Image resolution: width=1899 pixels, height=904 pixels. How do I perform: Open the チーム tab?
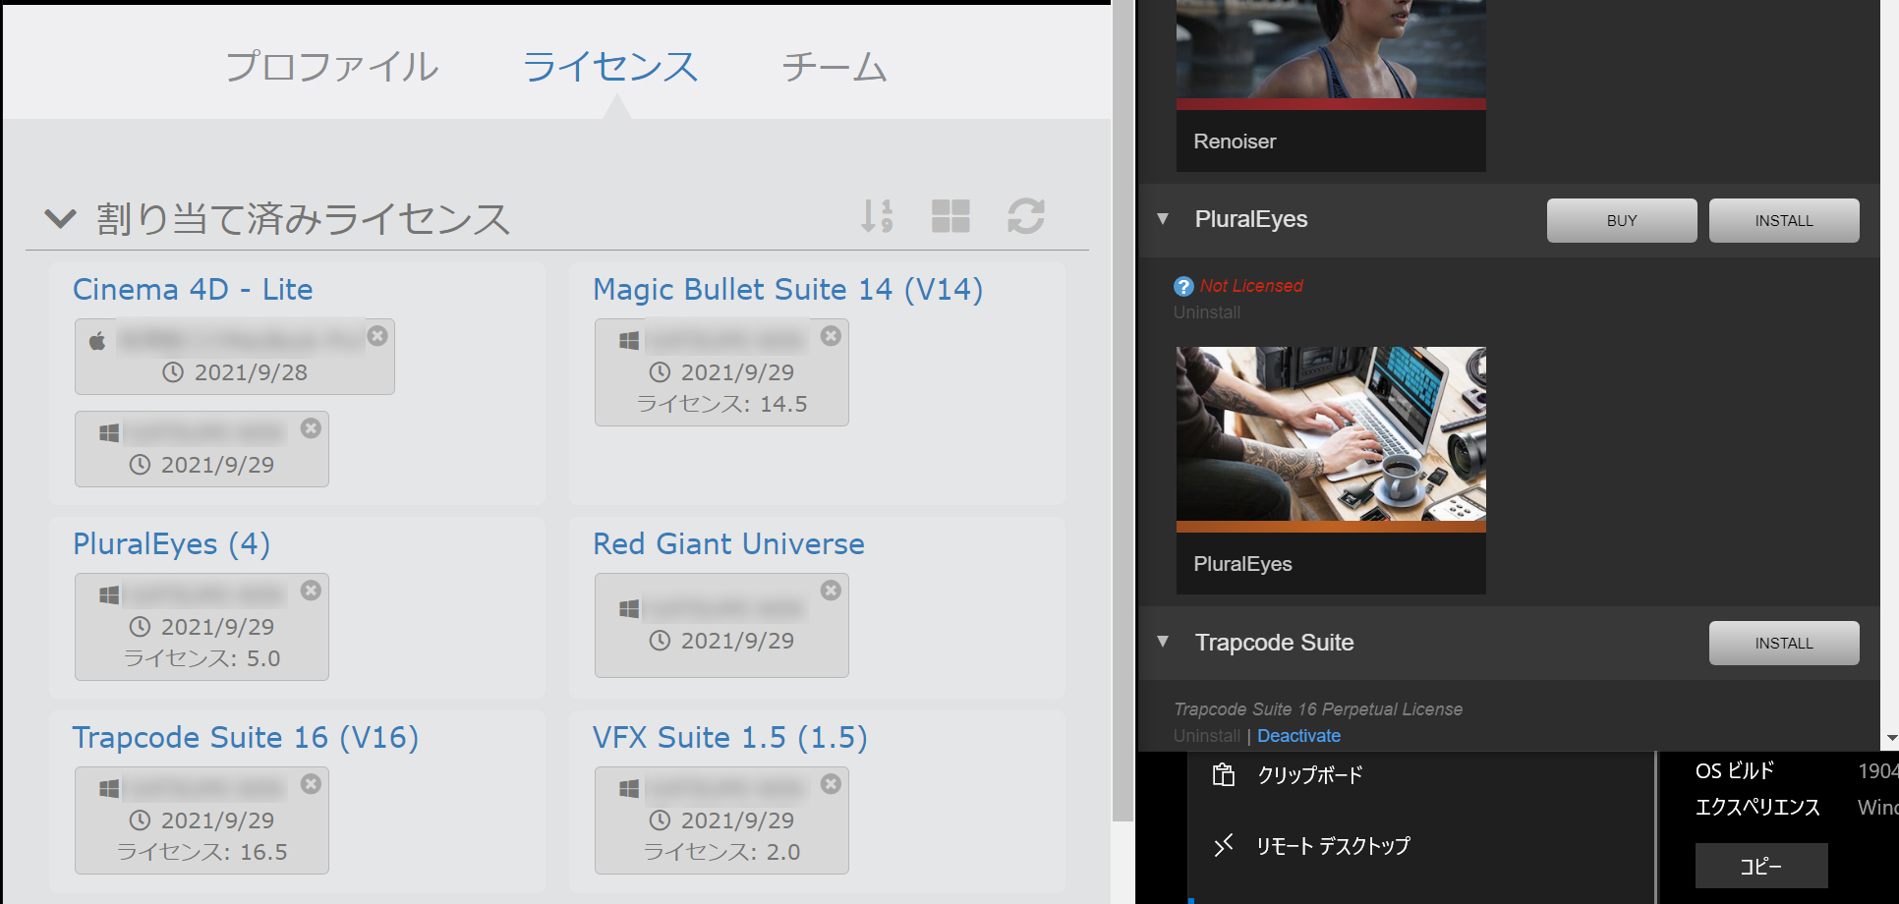tap(834, 67)
